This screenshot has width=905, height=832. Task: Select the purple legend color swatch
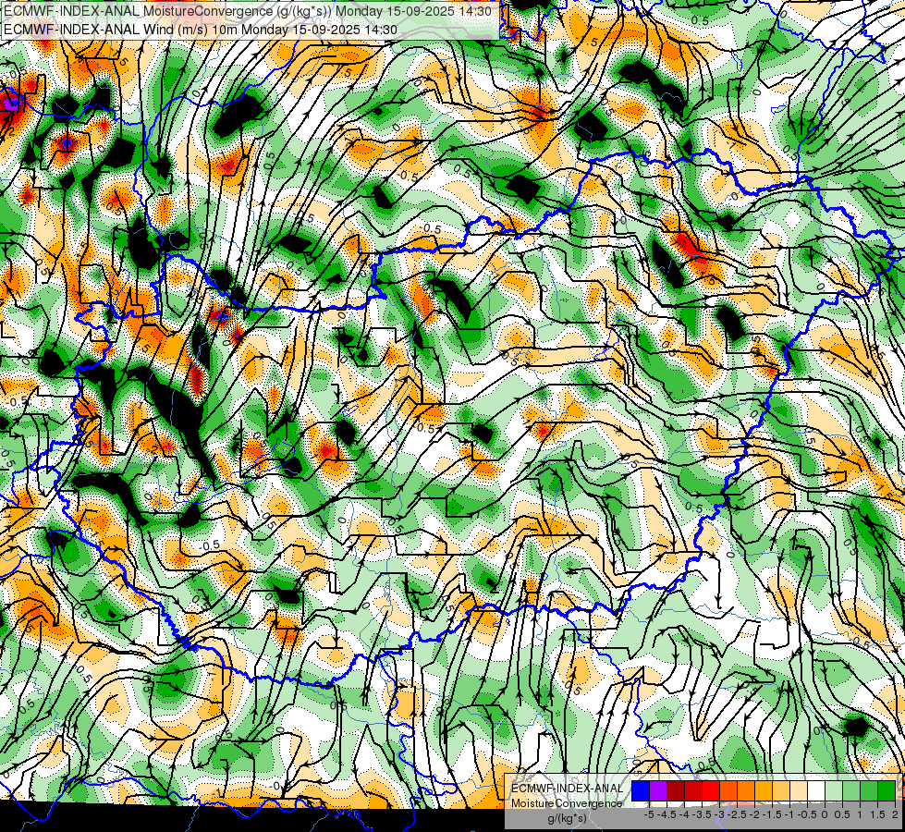[x=658, y=790]
